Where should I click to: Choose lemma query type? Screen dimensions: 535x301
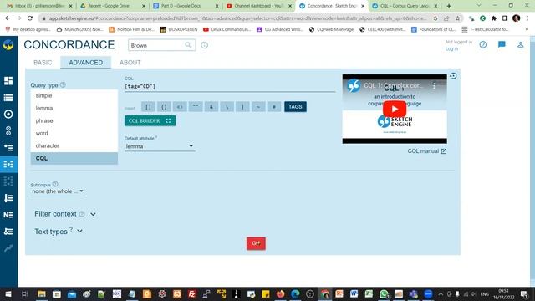[74, 108]
